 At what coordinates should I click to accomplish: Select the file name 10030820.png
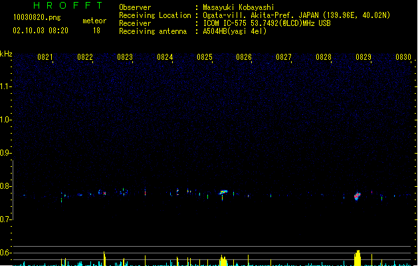(37, 18)
